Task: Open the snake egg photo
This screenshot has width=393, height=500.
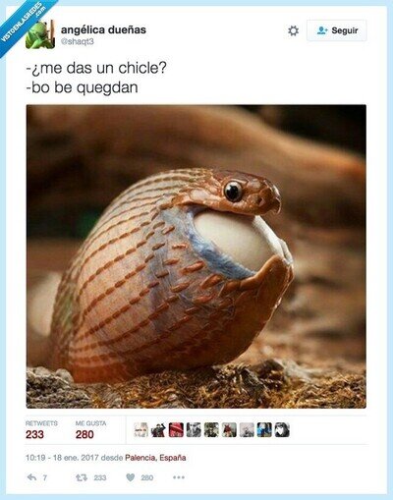Action: 196,256
